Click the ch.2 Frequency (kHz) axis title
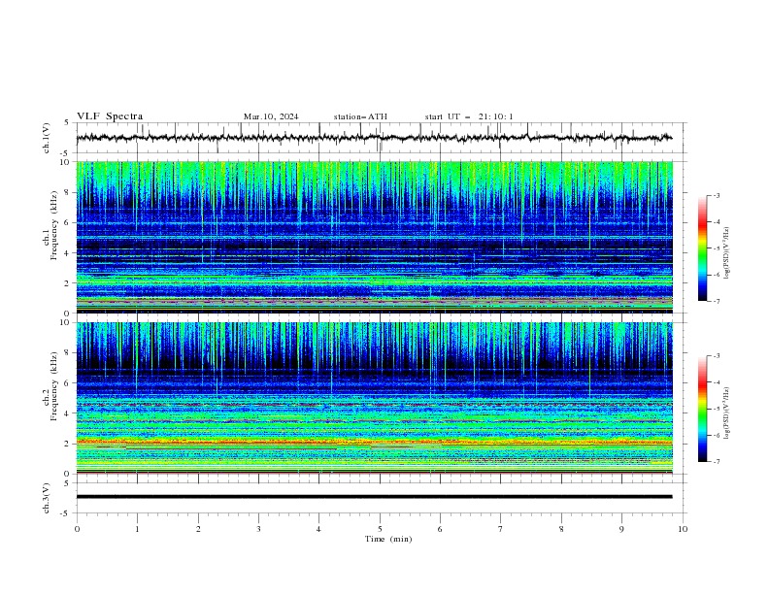 (50, 386)
